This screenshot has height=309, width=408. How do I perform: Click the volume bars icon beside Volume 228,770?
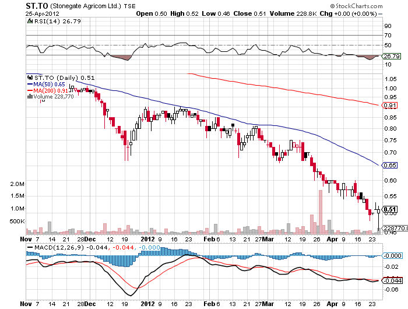click(30, 97)
